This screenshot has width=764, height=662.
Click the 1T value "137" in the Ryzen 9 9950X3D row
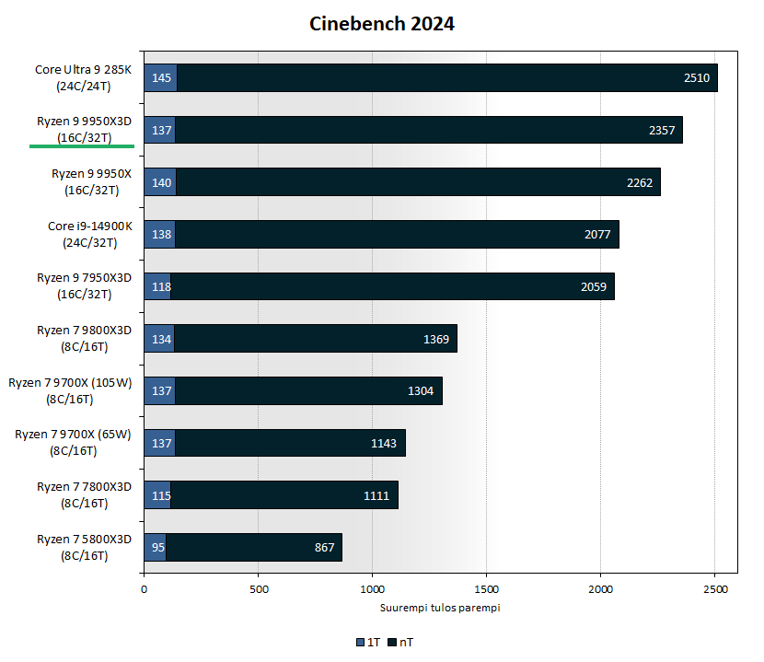[161, 130]
